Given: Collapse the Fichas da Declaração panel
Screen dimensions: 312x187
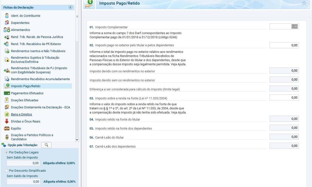Looking at the screenshot, I should pyautogui.click(x=70, y=7).
